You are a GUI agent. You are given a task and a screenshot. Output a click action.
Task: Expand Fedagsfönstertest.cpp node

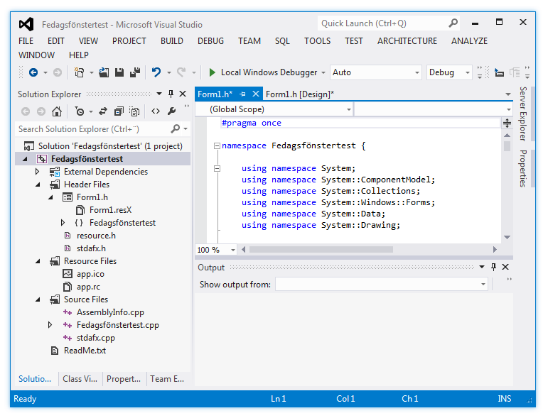tap(50, 325)
